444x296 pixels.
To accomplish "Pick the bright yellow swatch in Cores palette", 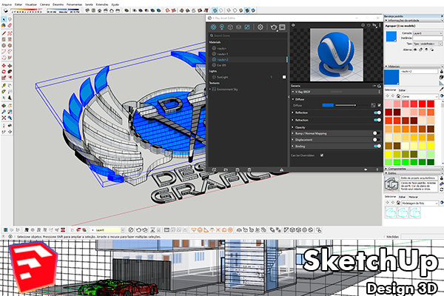I will click(x=431, y=146).
